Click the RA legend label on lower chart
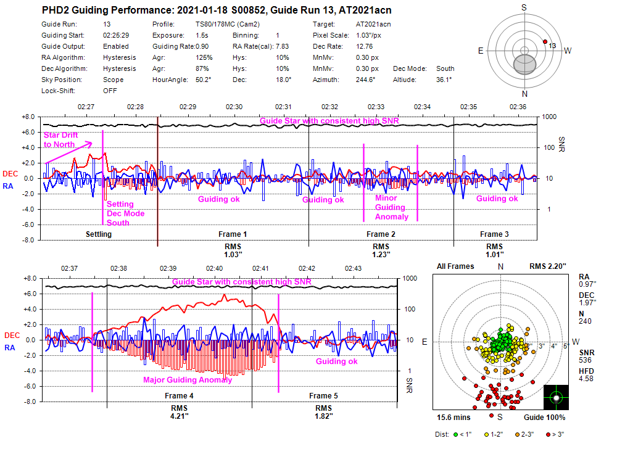617x449 pixels. [x=10, y=348]
